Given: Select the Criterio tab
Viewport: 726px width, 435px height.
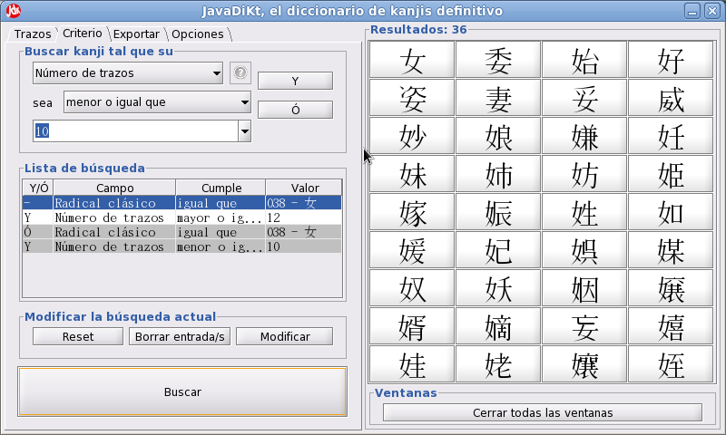Looking at the screenshot, I should pos(82,34).
